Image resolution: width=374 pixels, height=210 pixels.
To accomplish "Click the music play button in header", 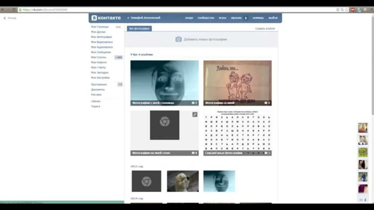I will tap(246, 18).
